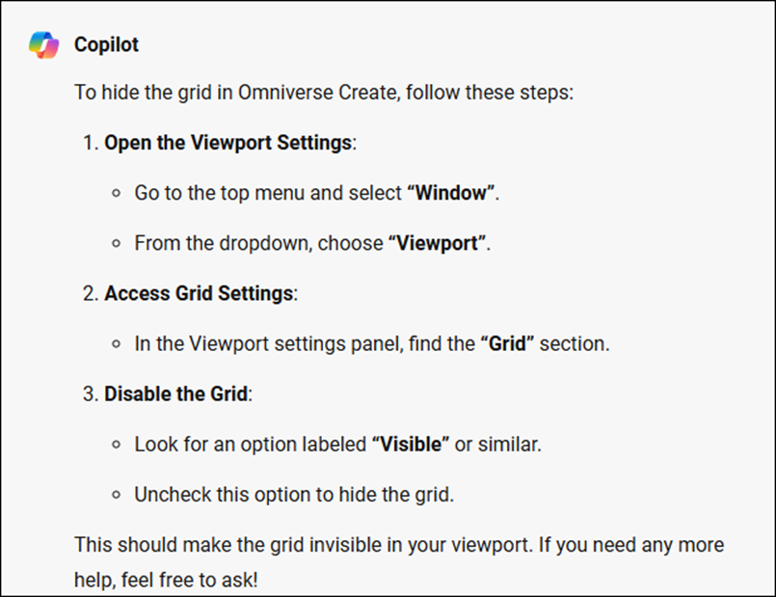Click the 'Access Grid Settings' heading

tap(199, 293)
